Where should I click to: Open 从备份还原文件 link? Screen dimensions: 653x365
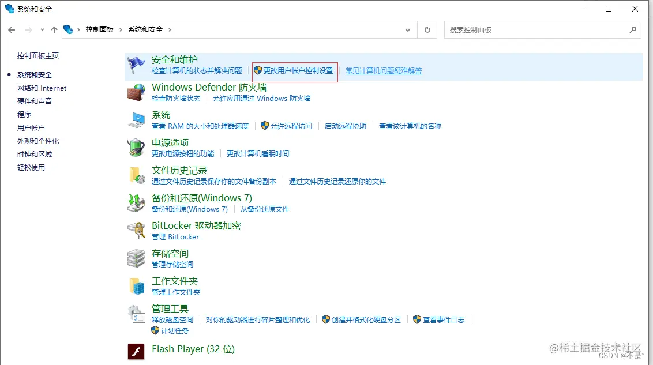(x=264, y=209)
